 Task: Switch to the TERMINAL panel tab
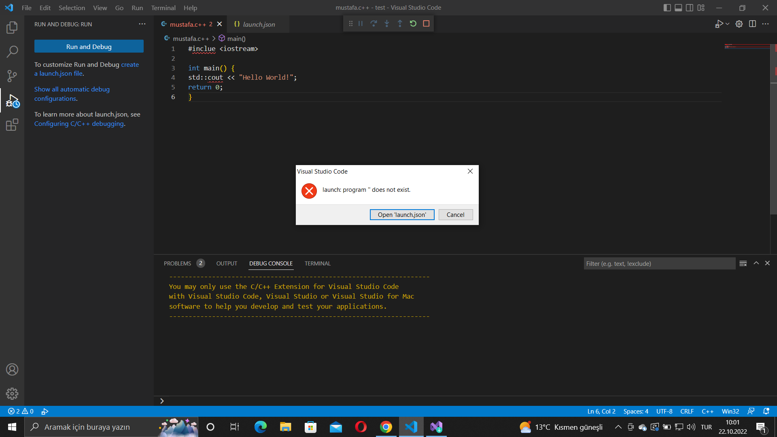317,263
